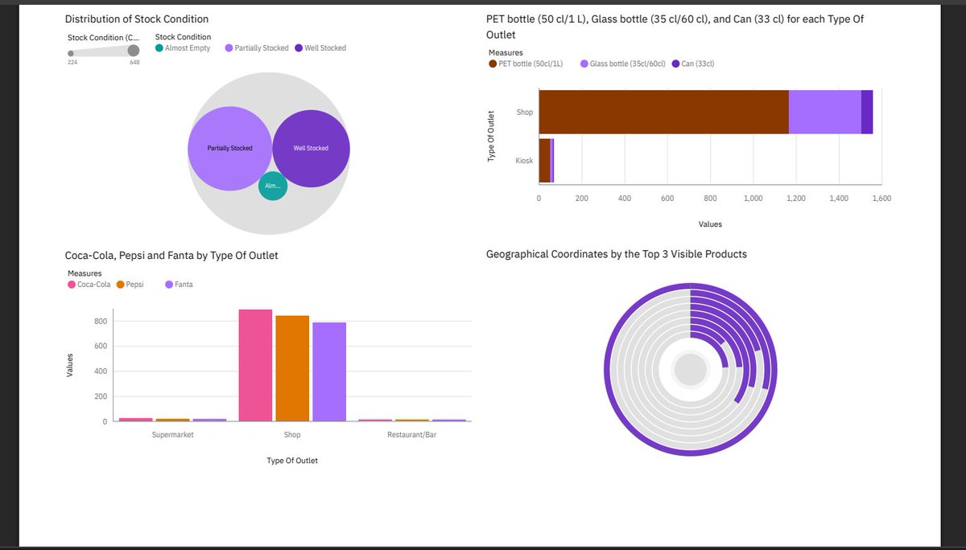Click the Kiosk bar in the stacked chart
Image resolution: width=966 pixels, height=550 pixels.
[544, 160]
